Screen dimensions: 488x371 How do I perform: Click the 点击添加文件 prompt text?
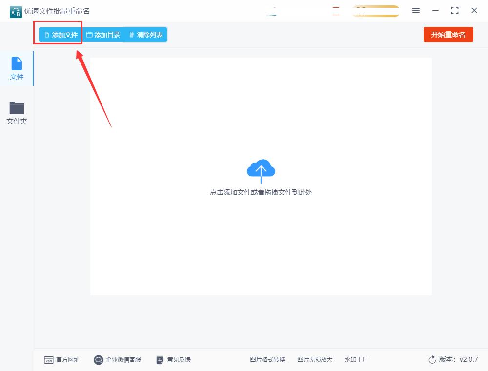(261, 192)
